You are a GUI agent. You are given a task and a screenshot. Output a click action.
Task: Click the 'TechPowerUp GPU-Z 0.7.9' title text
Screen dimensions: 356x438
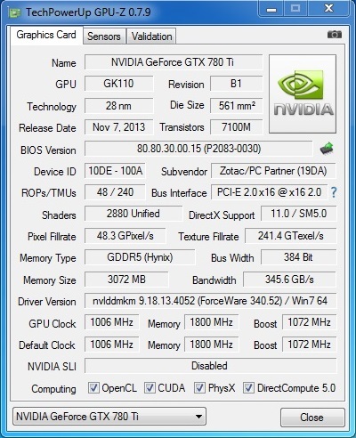pyautogui.click(x=88, y=12)
